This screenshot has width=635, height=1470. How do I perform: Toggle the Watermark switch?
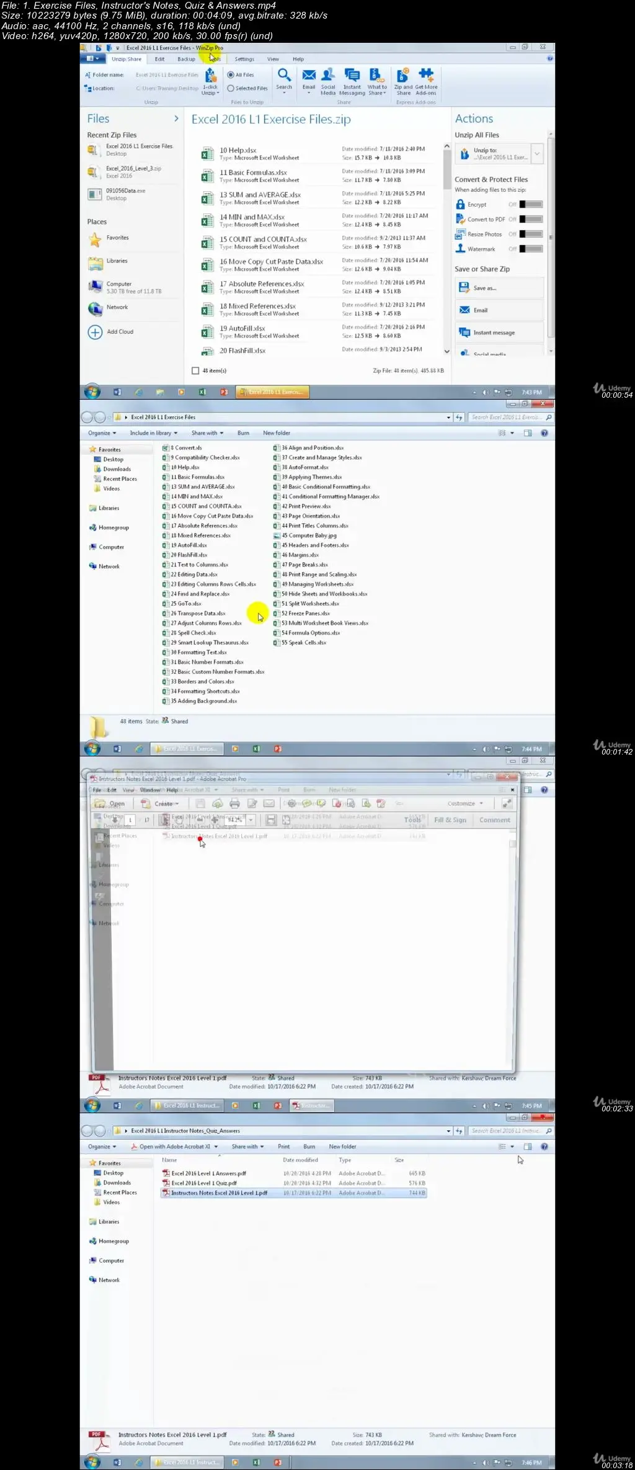pos(531,249)
